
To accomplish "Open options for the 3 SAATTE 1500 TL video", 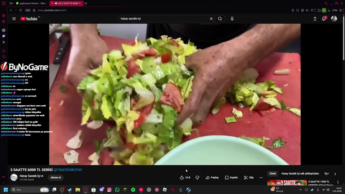I will 338,182.
